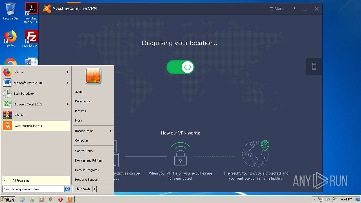Screen dimensions: 361x203
Task: Click the volume speaker tray icon
Action: 327,199
